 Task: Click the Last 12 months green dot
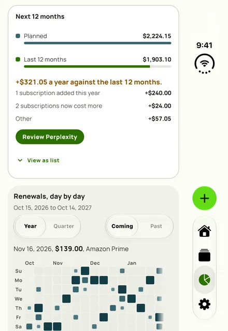tap(18, 59)
